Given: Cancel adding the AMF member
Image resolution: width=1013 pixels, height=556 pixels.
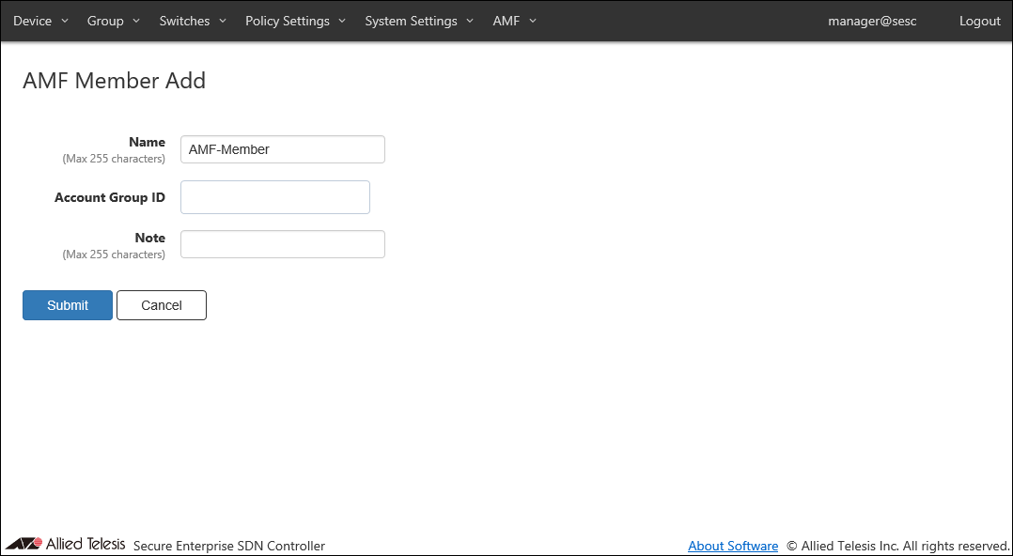Looking at the screenshot, I should (162, 305).
